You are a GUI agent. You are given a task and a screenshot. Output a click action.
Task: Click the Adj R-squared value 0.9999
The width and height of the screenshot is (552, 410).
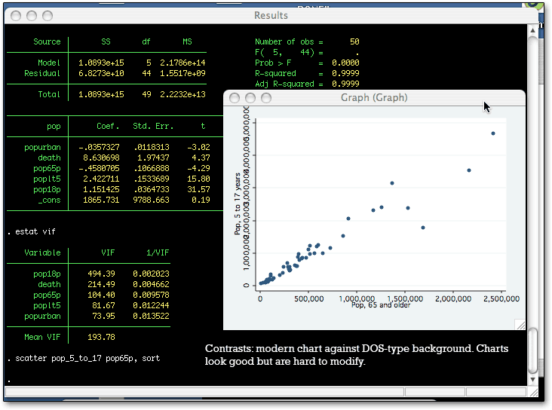tap(345, 84)
